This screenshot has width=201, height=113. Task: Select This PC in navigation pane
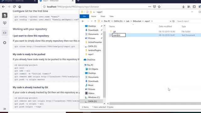point(90,65)
